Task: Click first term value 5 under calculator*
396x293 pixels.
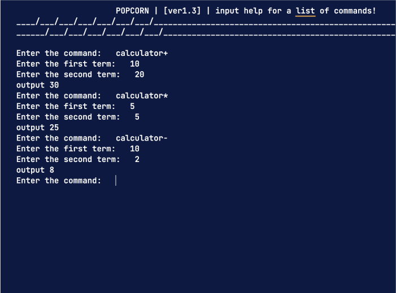Action: 132,106
